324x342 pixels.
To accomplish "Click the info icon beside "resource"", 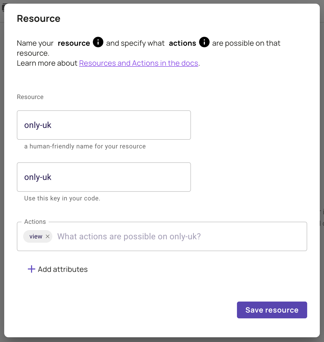I will [98, 42].
